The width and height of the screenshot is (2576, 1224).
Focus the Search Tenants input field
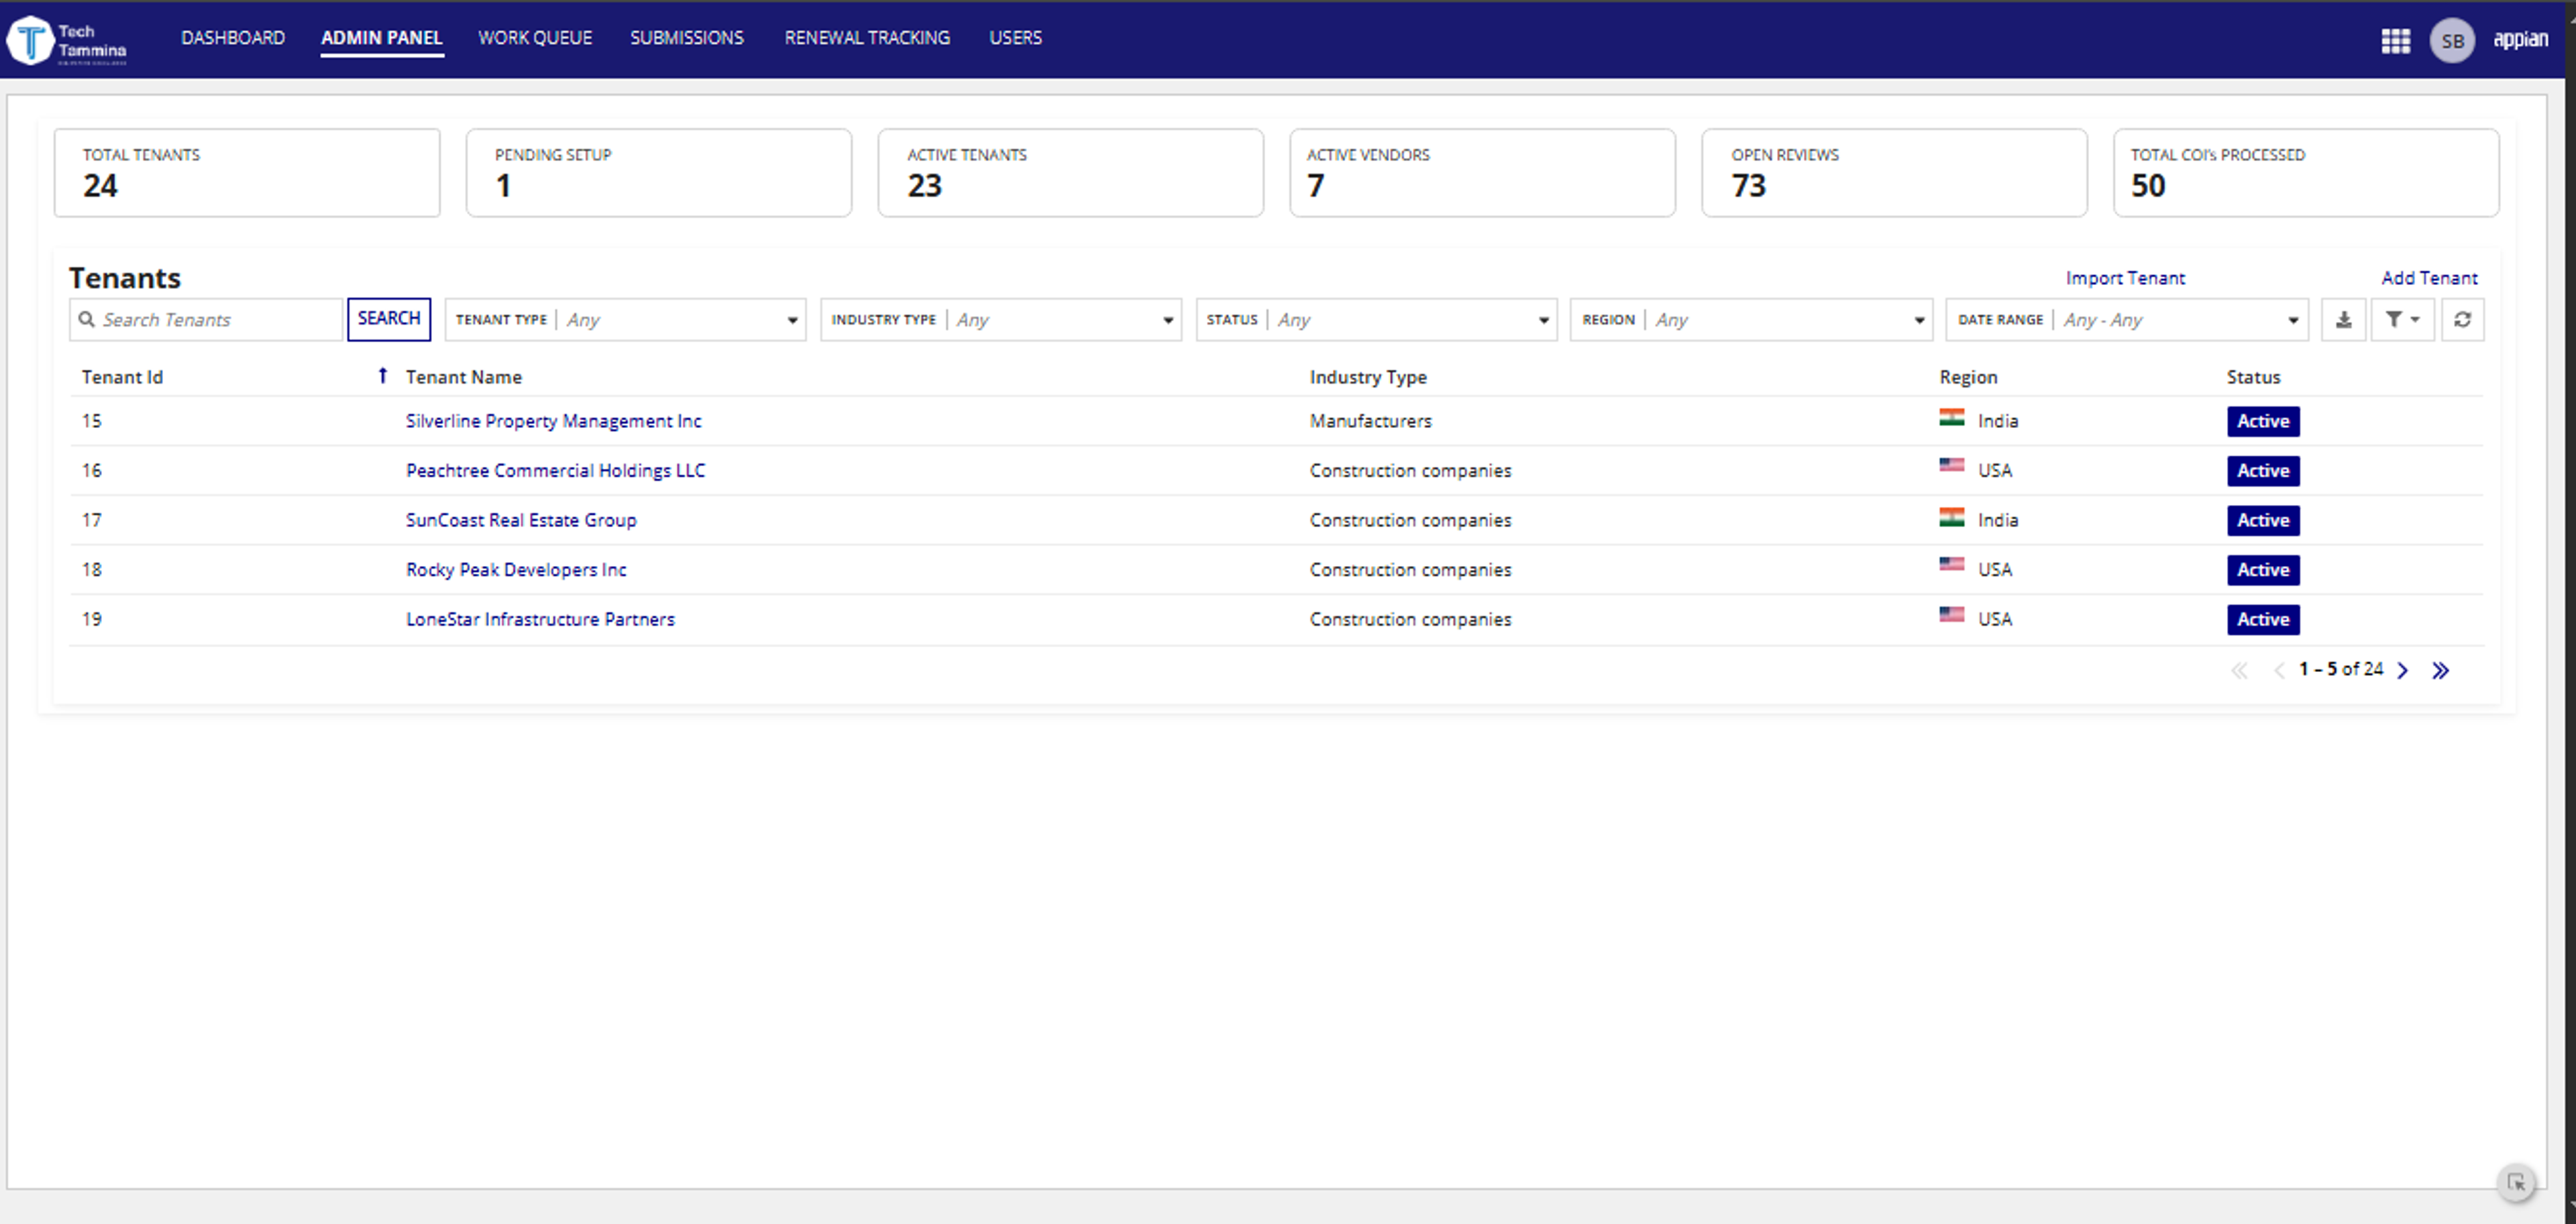click(x=206, y=319)
